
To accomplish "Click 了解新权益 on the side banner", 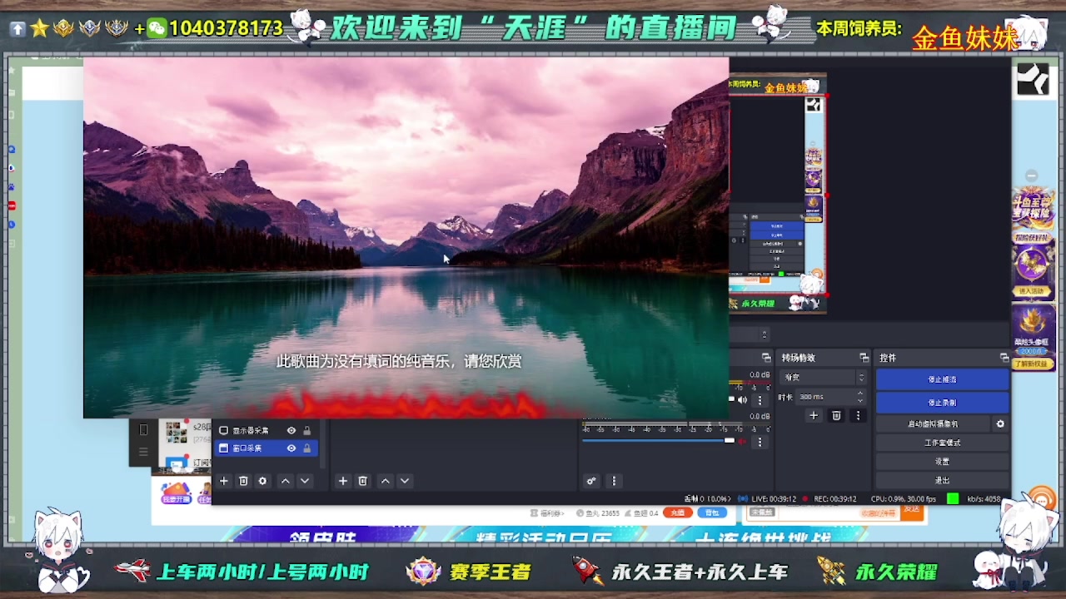I will click(1031, 364).
